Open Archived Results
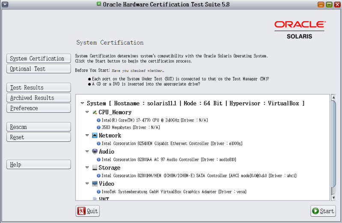 point(39,98)
